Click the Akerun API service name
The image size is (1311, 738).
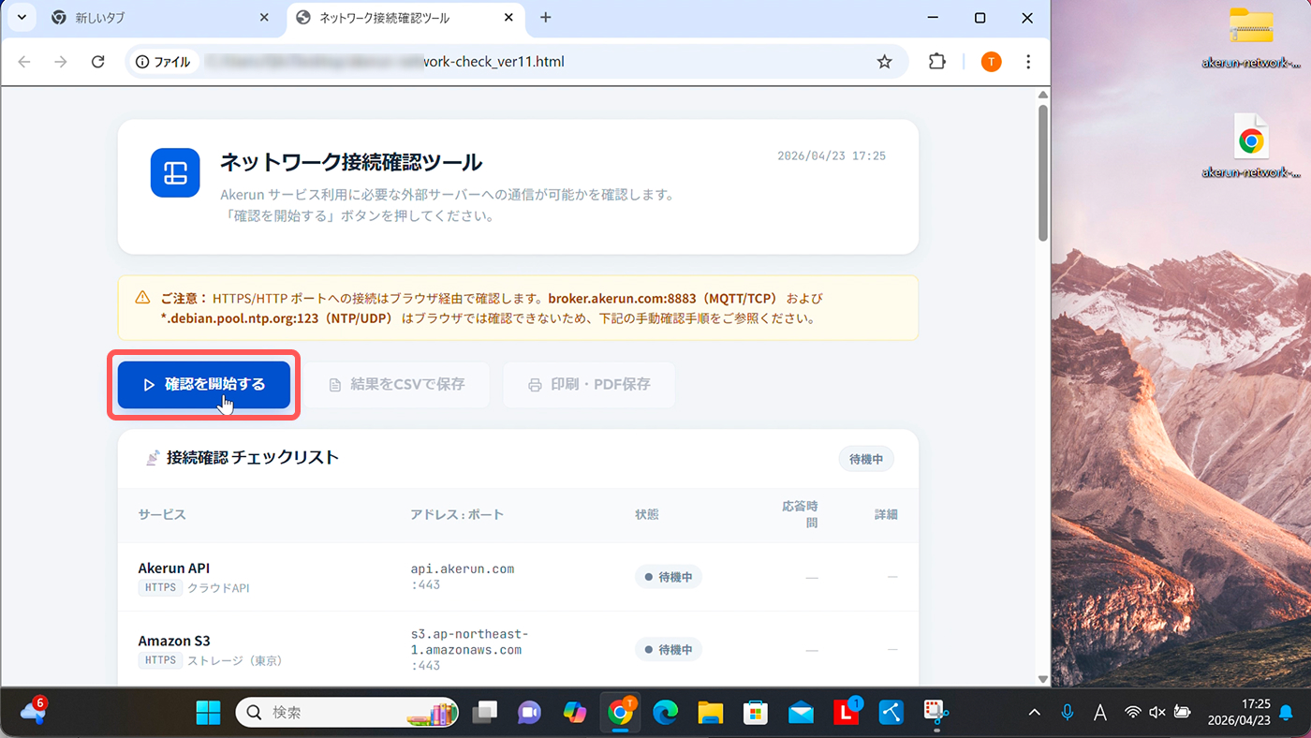(x=174, y=568)
